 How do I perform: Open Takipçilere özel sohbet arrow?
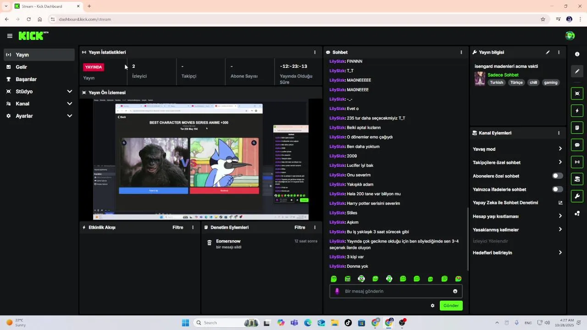(560, 162)
